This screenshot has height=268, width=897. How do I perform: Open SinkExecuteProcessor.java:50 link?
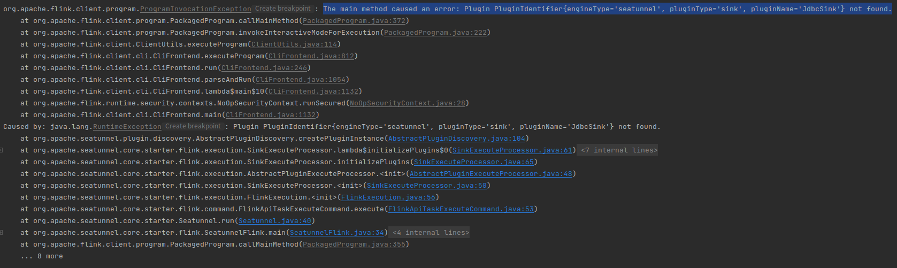point(427,186)
